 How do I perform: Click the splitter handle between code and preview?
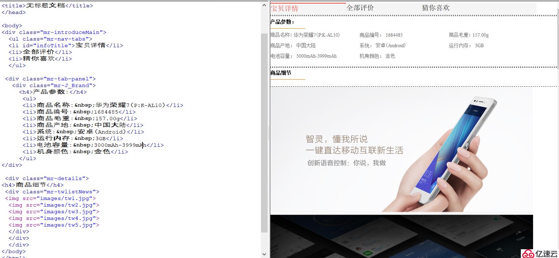click(269, 133)
